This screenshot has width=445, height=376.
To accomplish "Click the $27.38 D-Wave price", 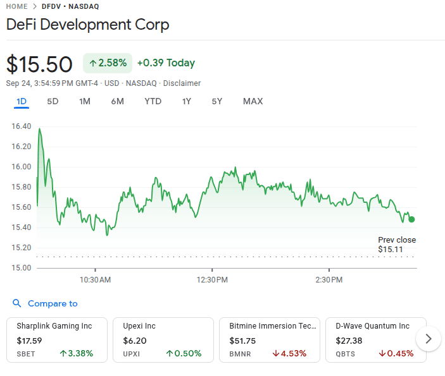I will pyautogui.click(x=349, y=341).
